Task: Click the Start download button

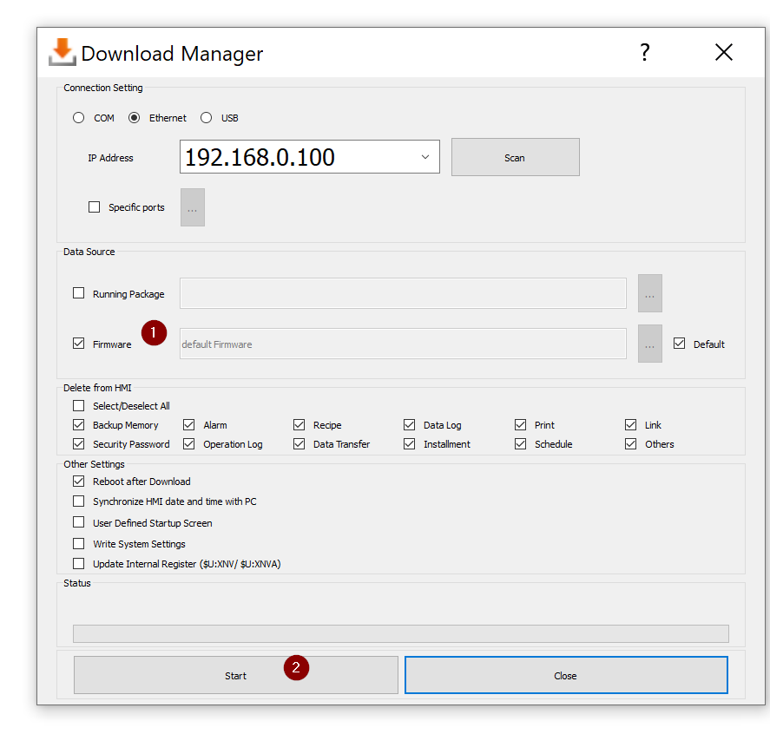Action: (235, 675)
